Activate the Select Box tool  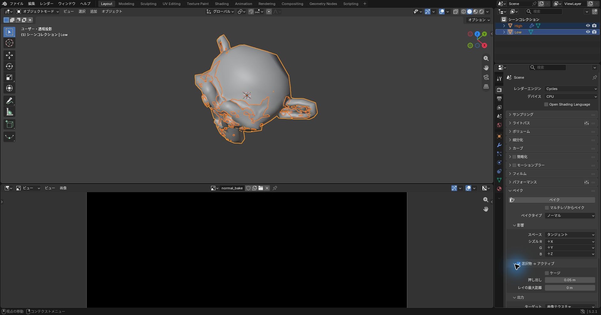[9, 32]
